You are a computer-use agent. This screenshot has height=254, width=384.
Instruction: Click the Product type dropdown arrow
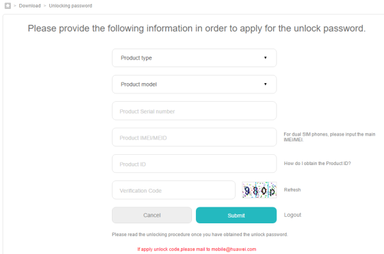pyautogui.click(x=265, y=58)
